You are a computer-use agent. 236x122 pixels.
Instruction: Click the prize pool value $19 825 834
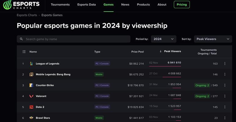136,107
